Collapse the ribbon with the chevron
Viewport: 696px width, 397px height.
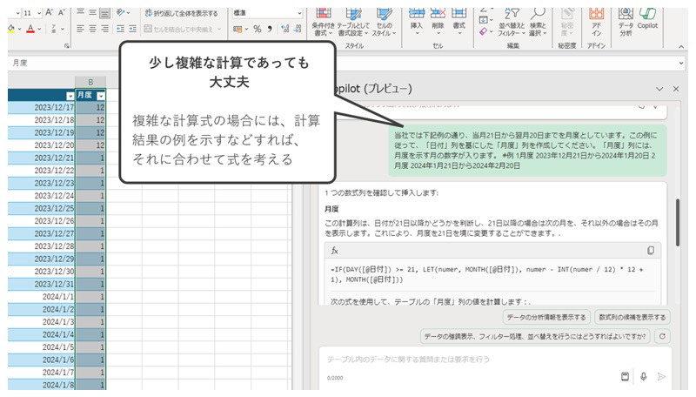[681, 46]
